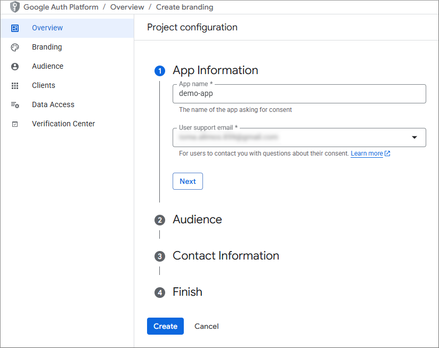Image resolution: width=439 pixels, height=348 pixels.
Task: Go to the Audience sidebar section
Action: 67,67
